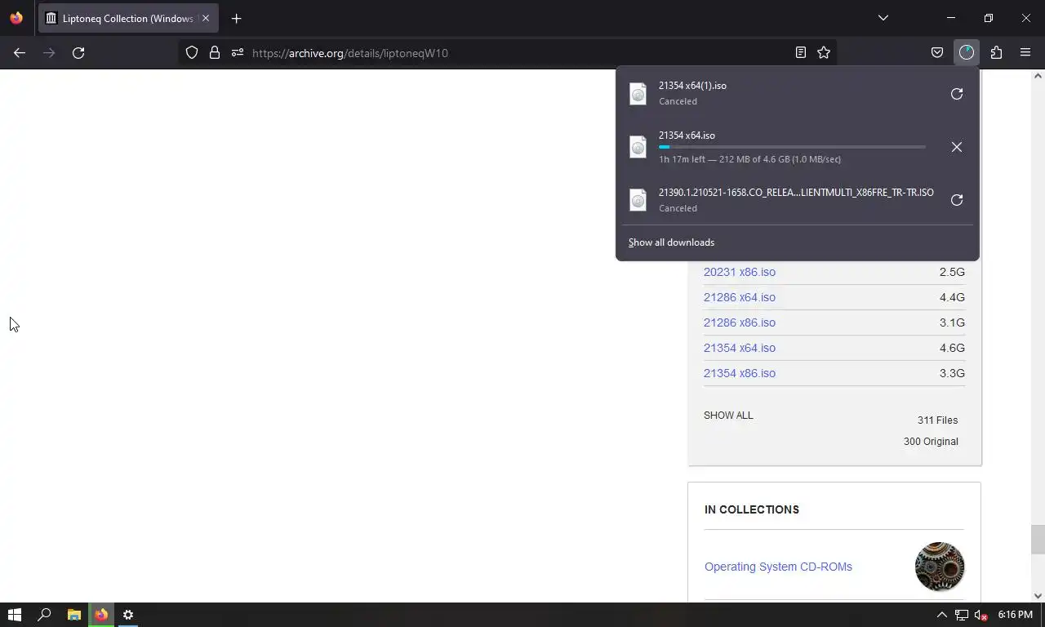Open site permissions icon in address bar
The width and height of the screenshot is (1045, 627).
pyautogui.click(x=238, y=52)
